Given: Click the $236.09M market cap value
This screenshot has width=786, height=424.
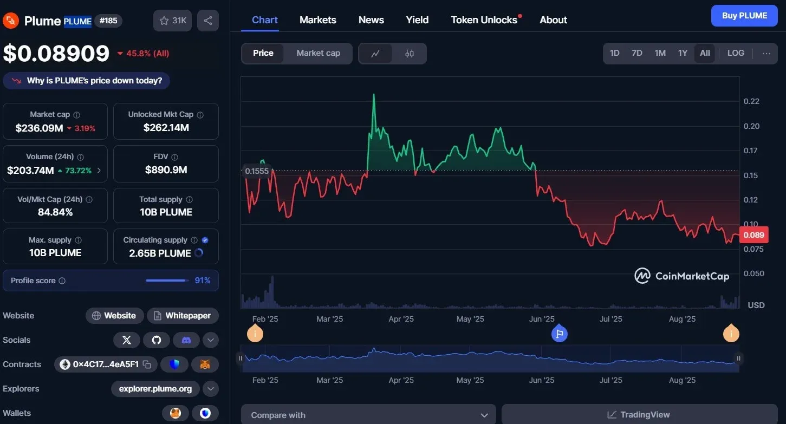Looking at the screenshot, I should [39, 128].
